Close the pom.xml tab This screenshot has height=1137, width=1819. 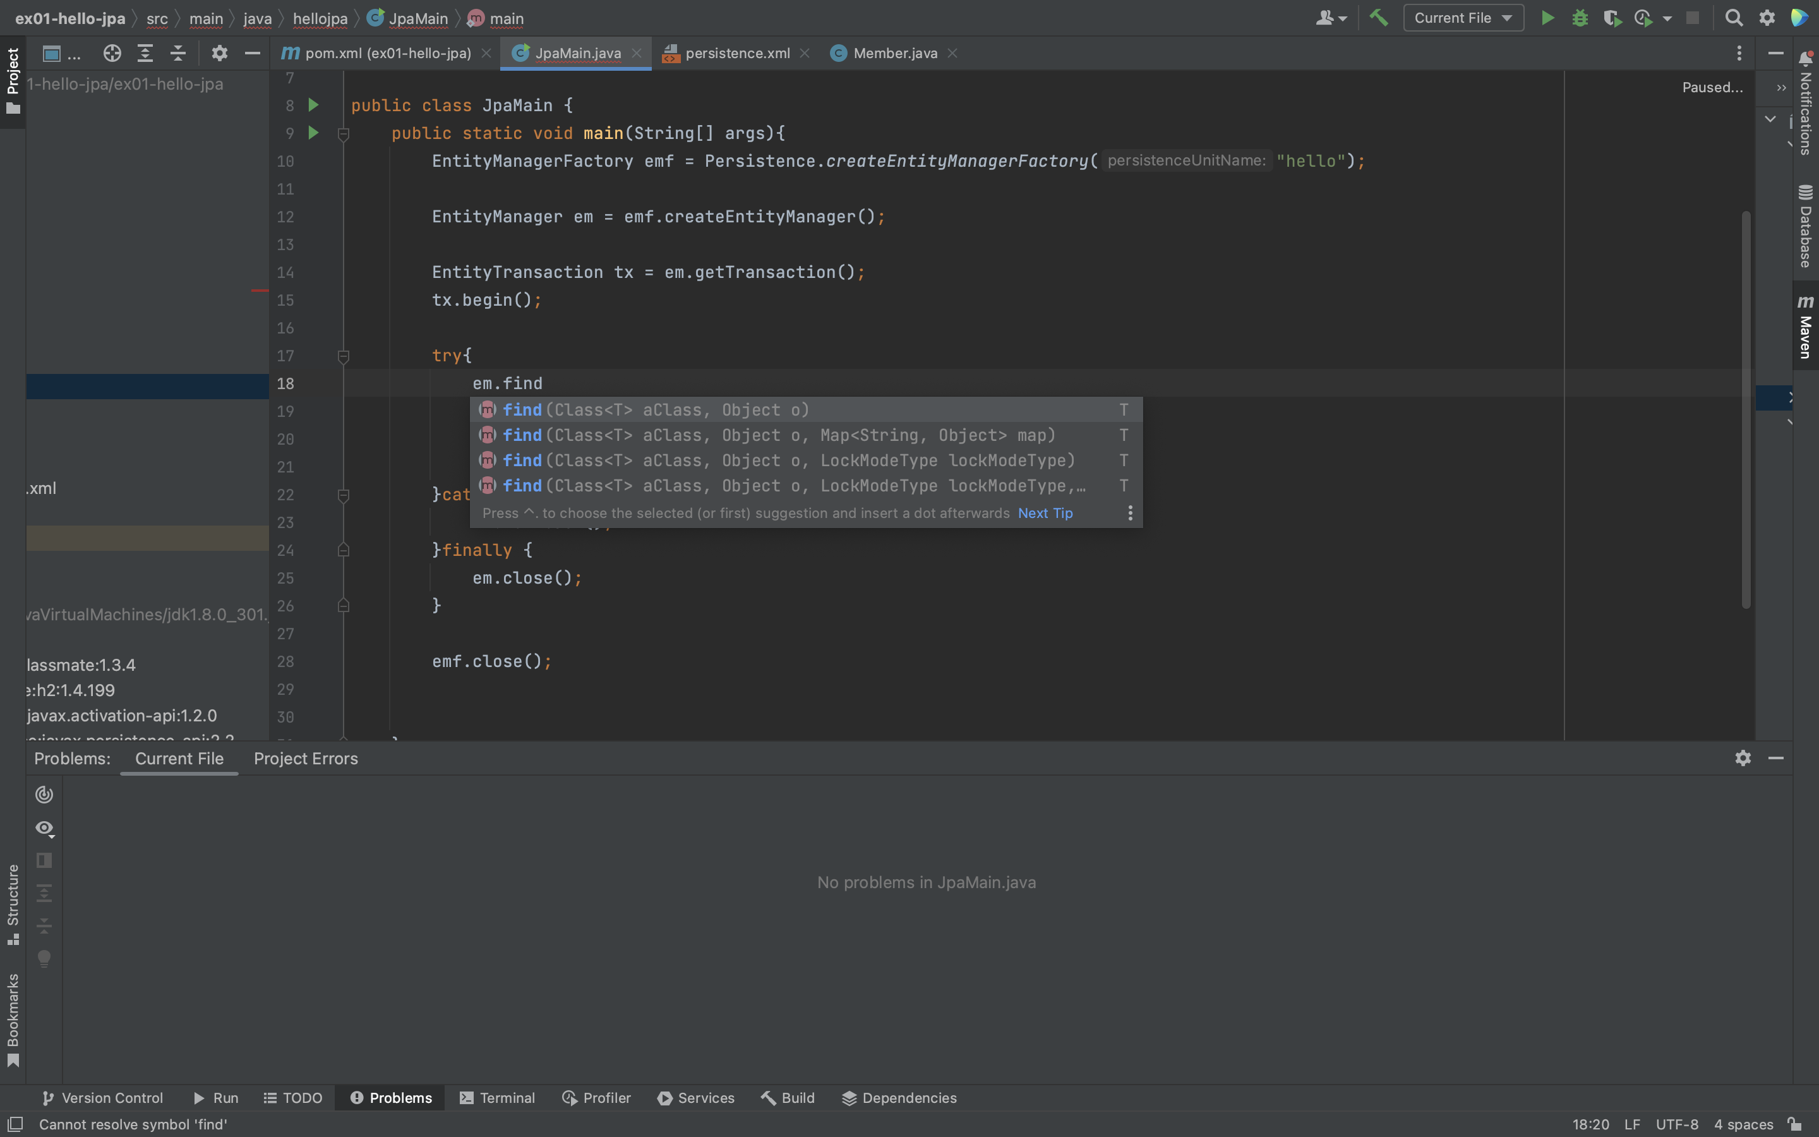pyautogui.click(x=486, y=54)
